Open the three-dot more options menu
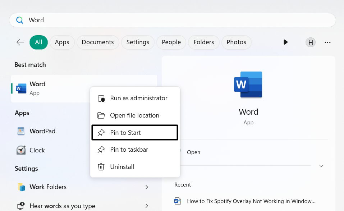 (327, 42)
